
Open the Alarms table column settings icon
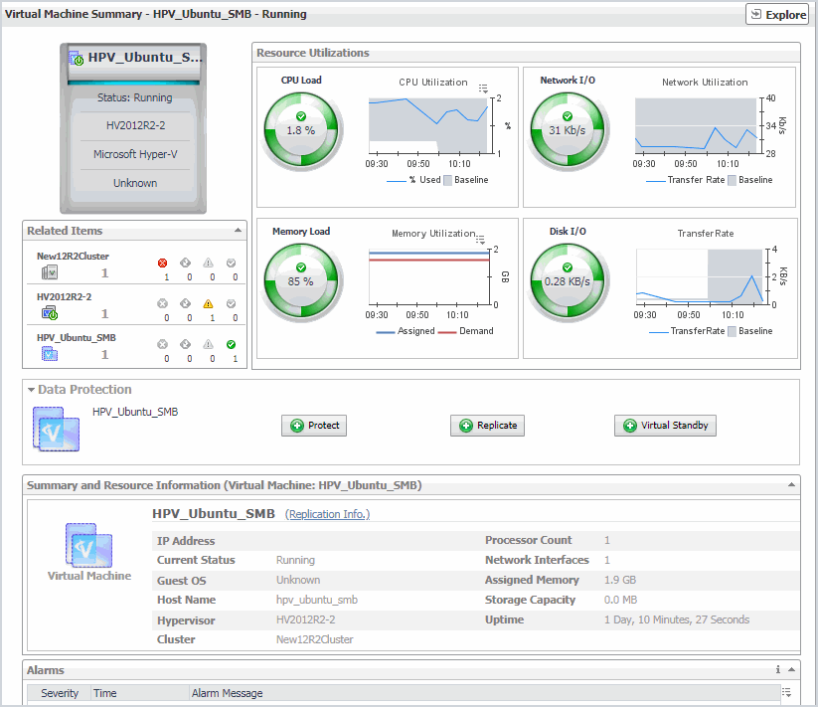787,692
